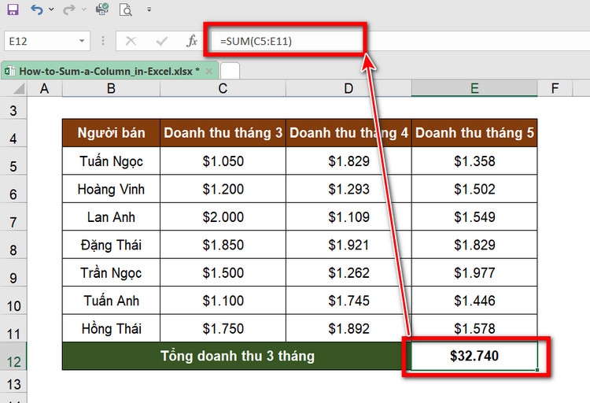Select the Hồng Thái cell
This screenshot has height=403, width=590.
pos(111,328)
